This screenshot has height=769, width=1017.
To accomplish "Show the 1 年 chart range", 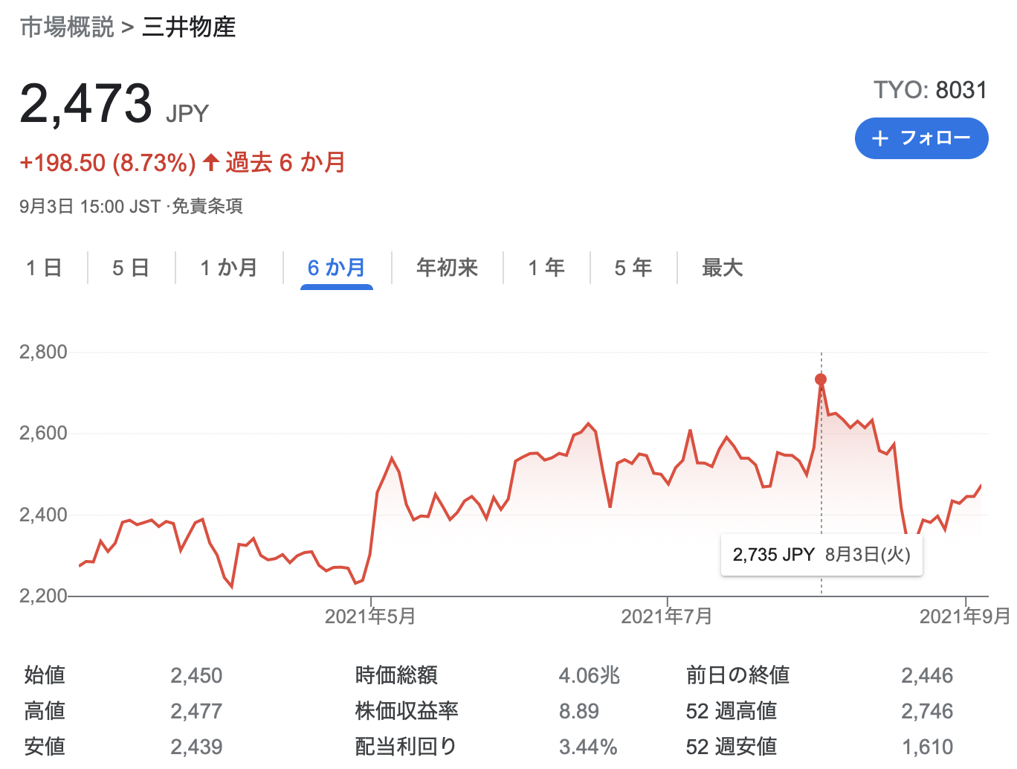I will [x=546, y=268].
